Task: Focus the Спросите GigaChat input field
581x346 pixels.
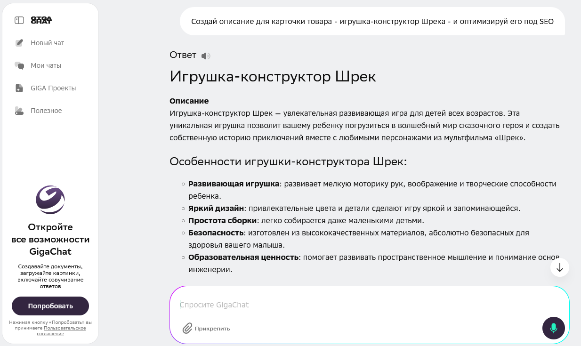Action: (x=358, y=305)
